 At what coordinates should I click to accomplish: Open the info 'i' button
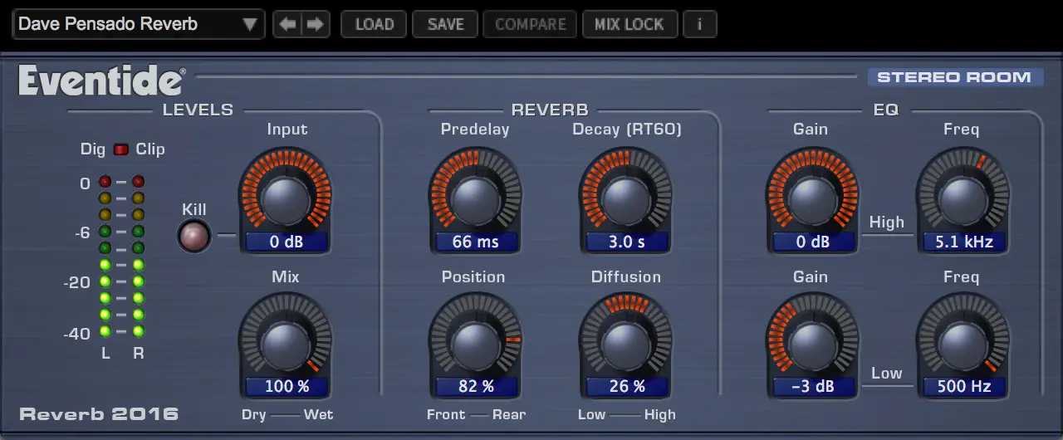[x=699, y=24]
